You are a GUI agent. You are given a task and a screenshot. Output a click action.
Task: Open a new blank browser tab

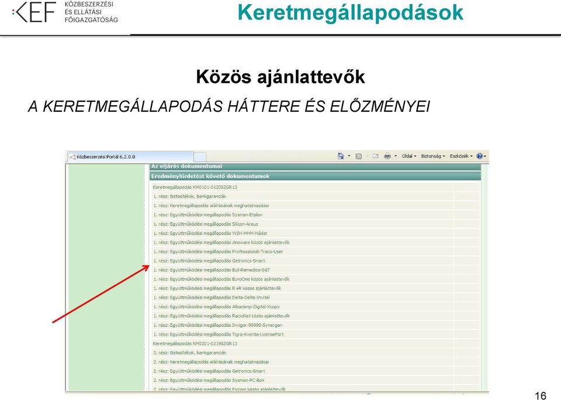[x=200, y=157]
